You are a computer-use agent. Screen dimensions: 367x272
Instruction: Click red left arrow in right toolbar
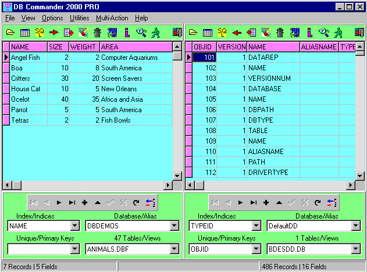pyautogui.click(x=237, y=33)
